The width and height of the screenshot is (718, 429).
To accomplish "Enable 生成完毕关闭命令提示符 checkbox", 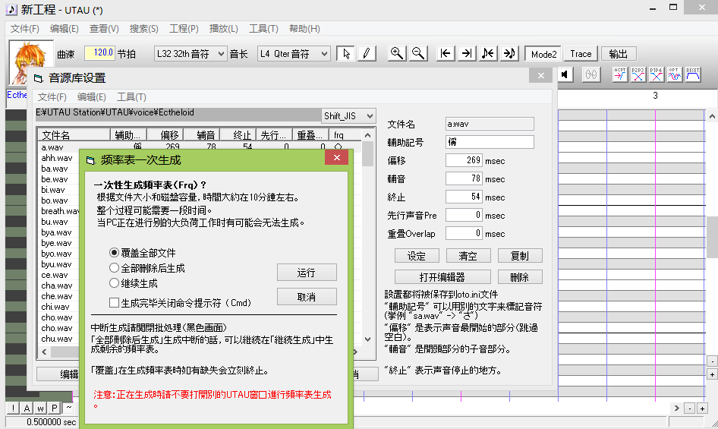I will pos(180,302).
